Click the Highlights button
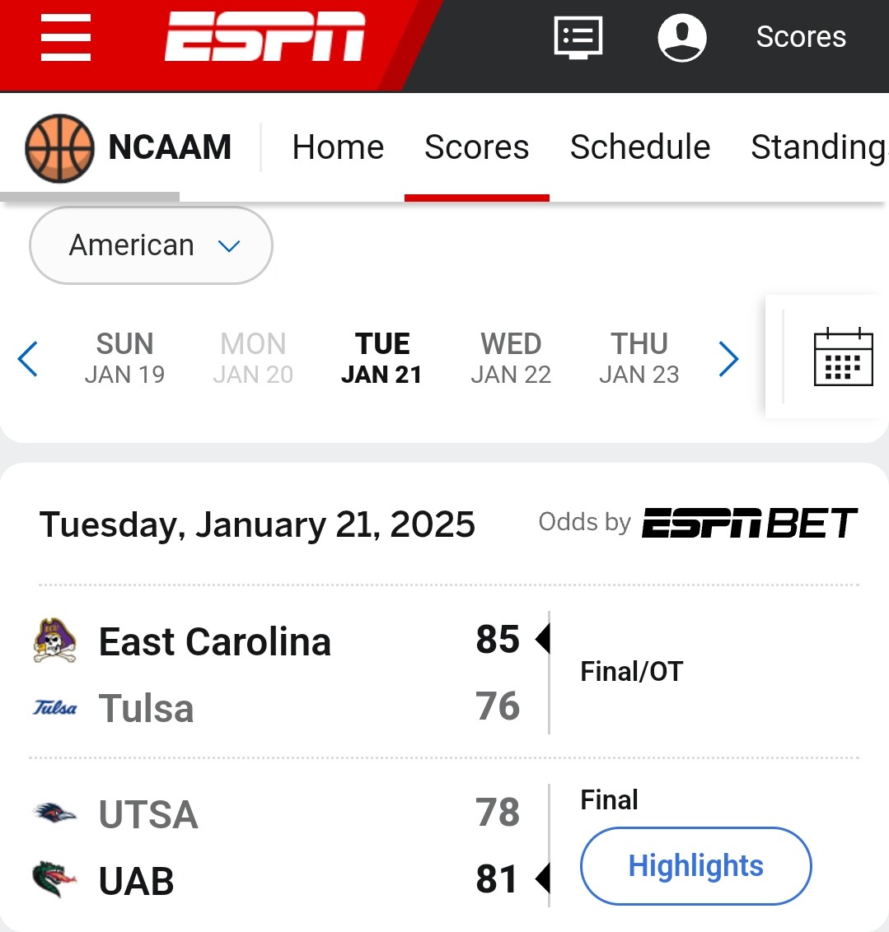 (x=695, y=865)
